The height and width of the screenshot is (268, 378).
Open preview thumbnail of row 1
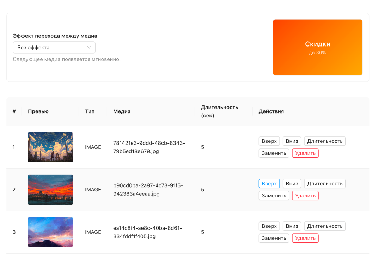[50, 147]
